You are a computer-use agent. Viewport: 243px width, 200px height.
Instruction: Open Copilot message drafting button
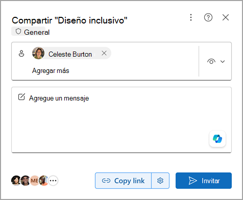click(217, 139)
